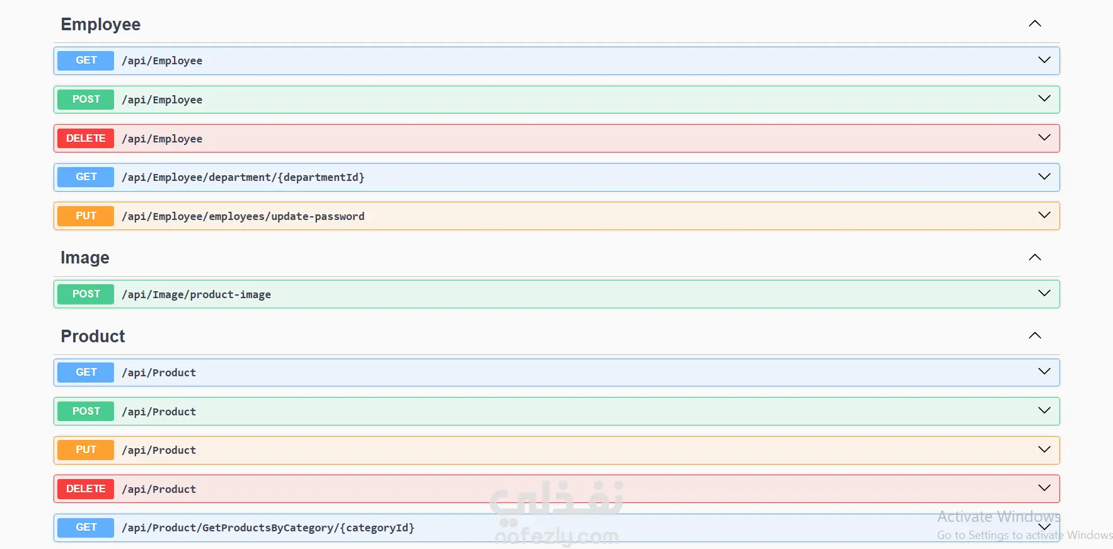Expand the GetProductsByCategory endpoint chevron
Image resolution: width=1113 pixels, height=549 pixels.
(1044, 527)
